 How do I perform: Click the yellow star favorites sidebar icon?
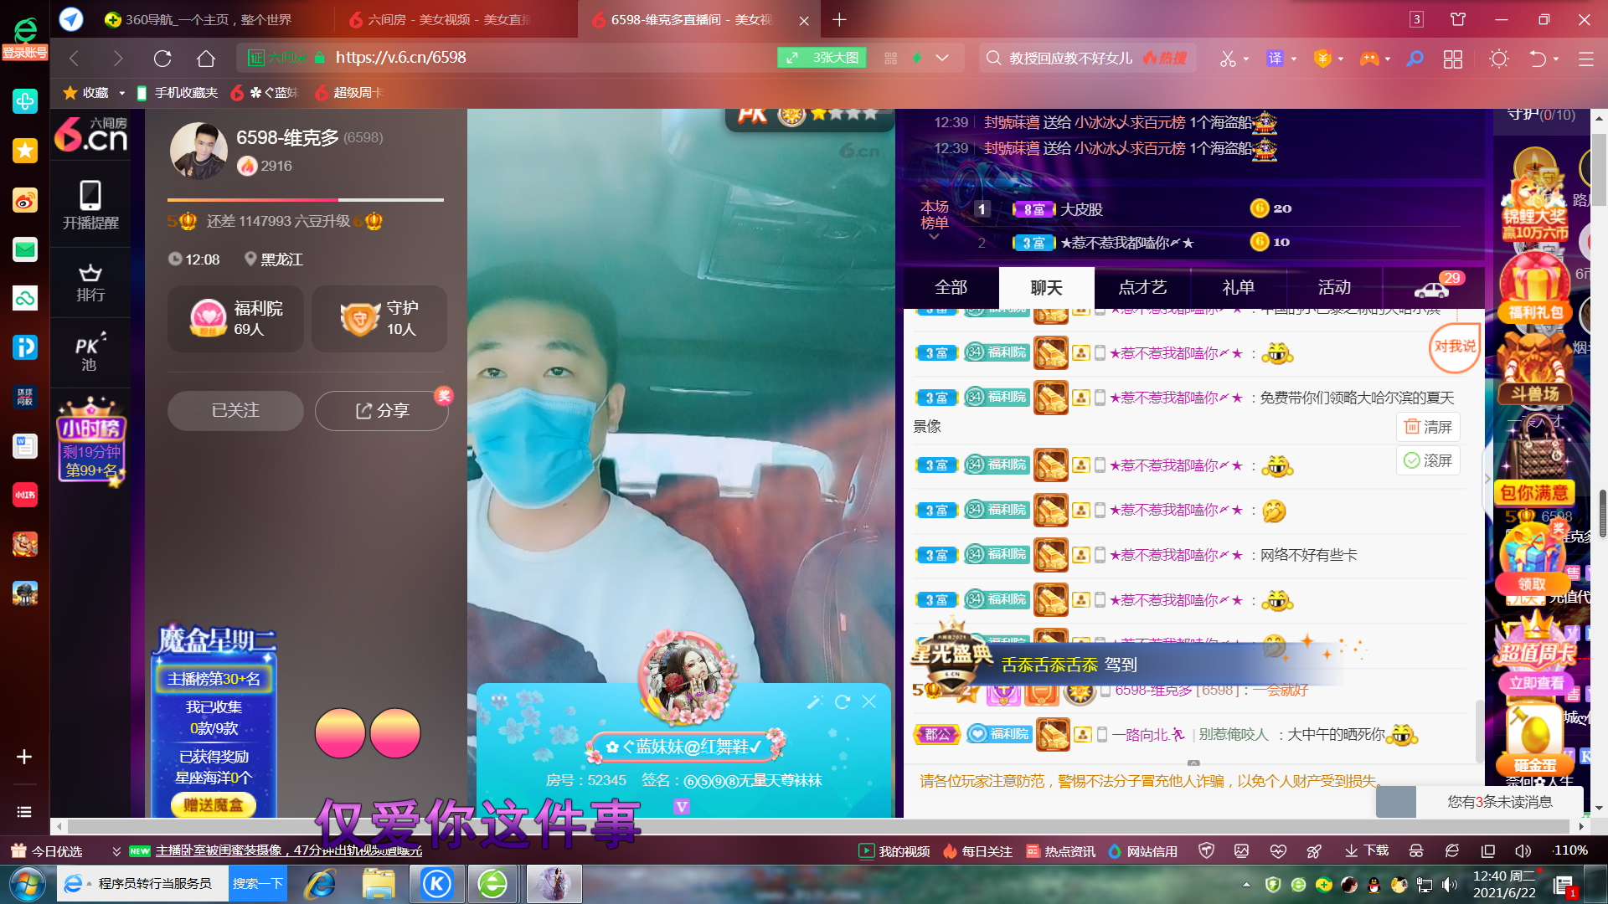pyautogui.click(x=25, y=151)
